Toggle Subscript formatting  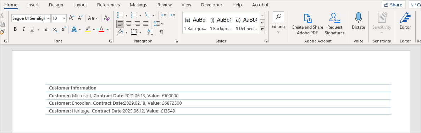click(x=55, y=29)
